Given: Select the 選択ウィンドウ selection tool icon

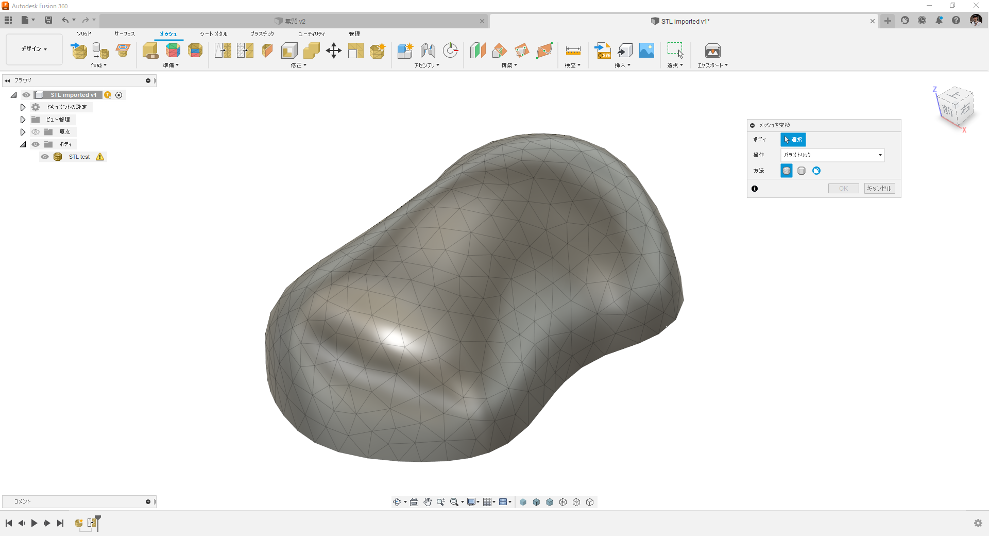Looking at the screenshot, I should 675,49.
